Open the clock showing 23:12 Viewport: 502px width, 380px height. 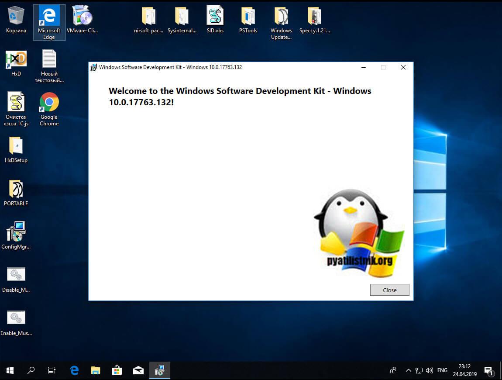pyautogui.click(x=464, y=370)
